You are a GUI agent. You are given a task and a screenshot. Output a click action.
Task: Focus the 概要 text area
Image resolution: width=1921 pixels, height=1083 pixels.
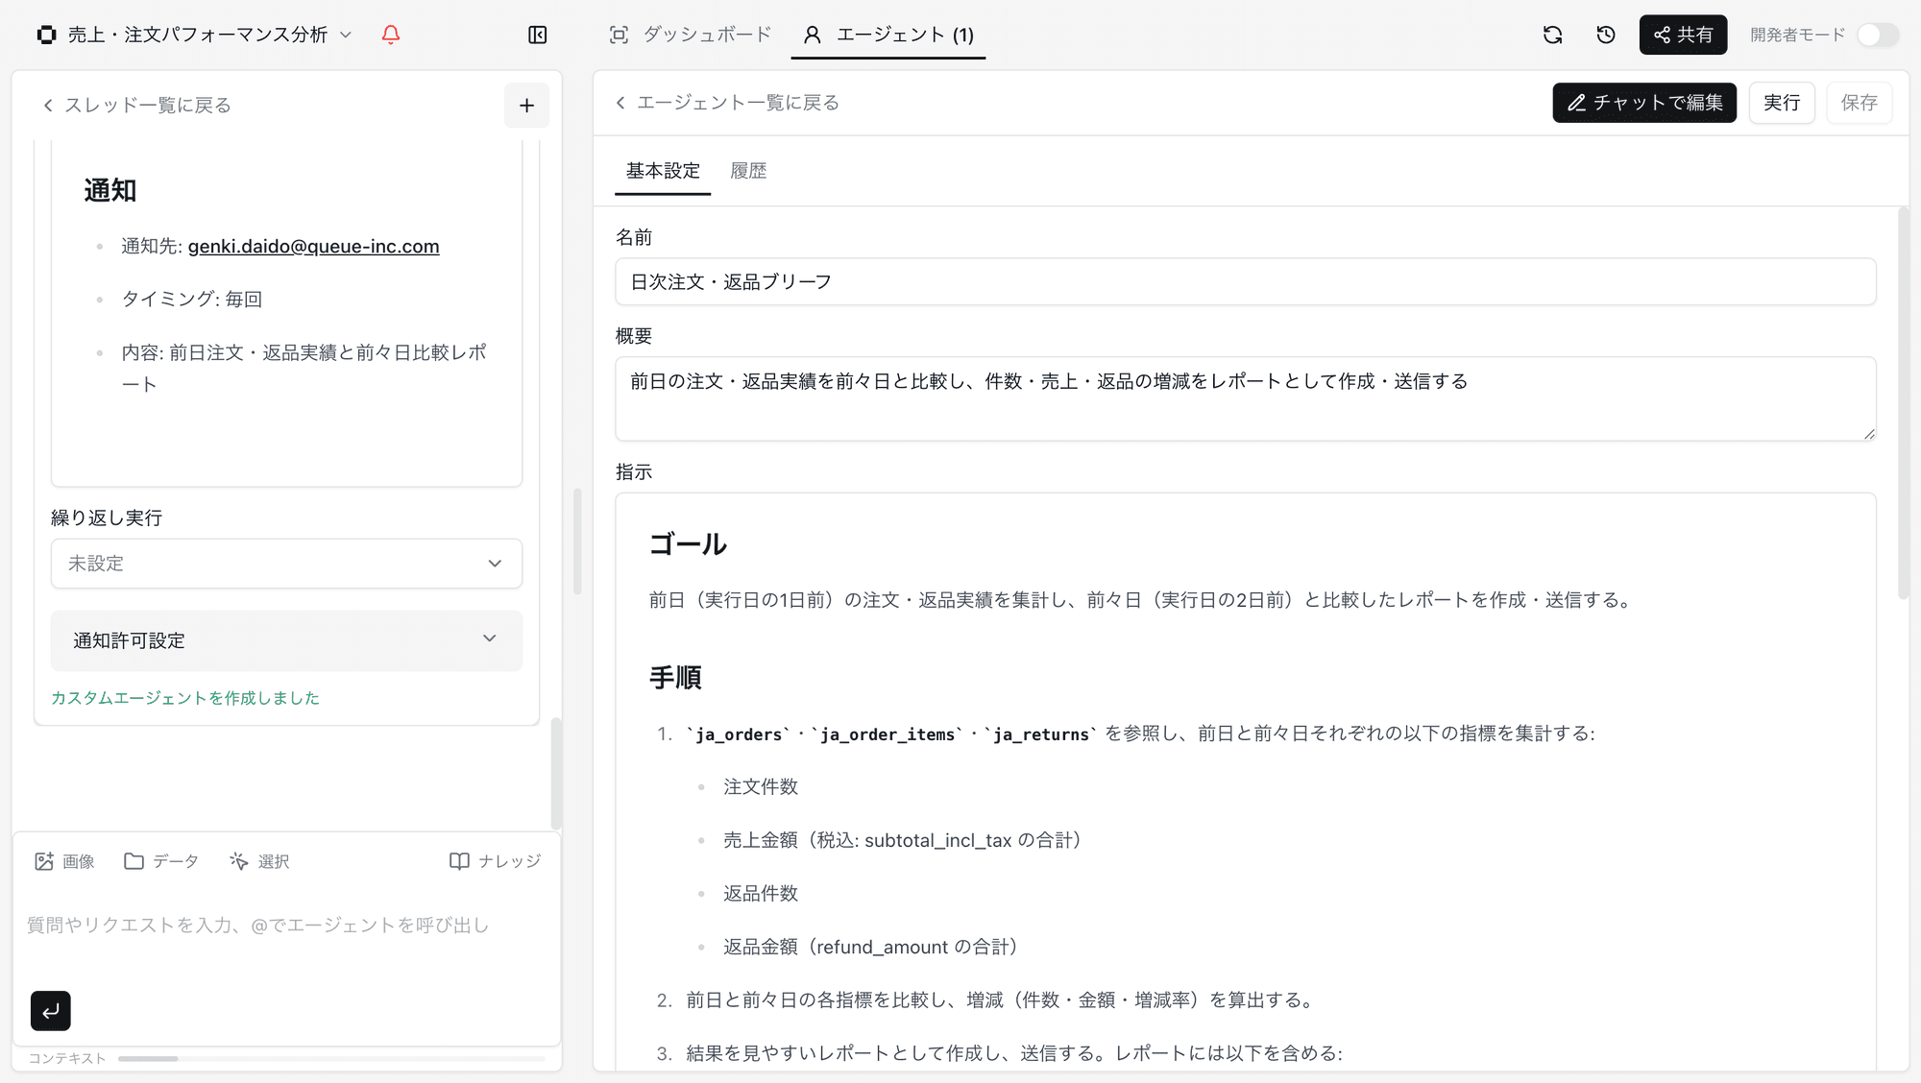pyautogui.click(x=1245, y=399)
